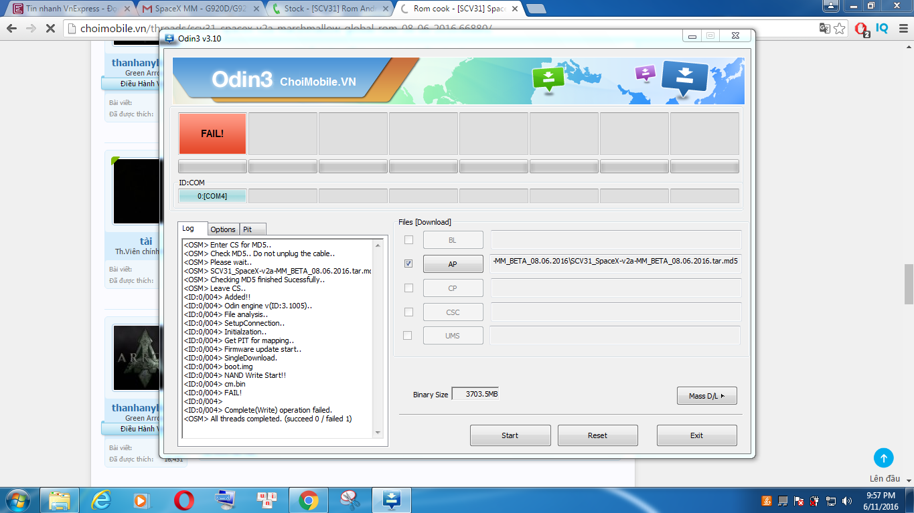The height and width of the screenshot is (513, 914).
Task: Click 'NAND Write Start!!' line in log
Action: [x=235, y=375]
